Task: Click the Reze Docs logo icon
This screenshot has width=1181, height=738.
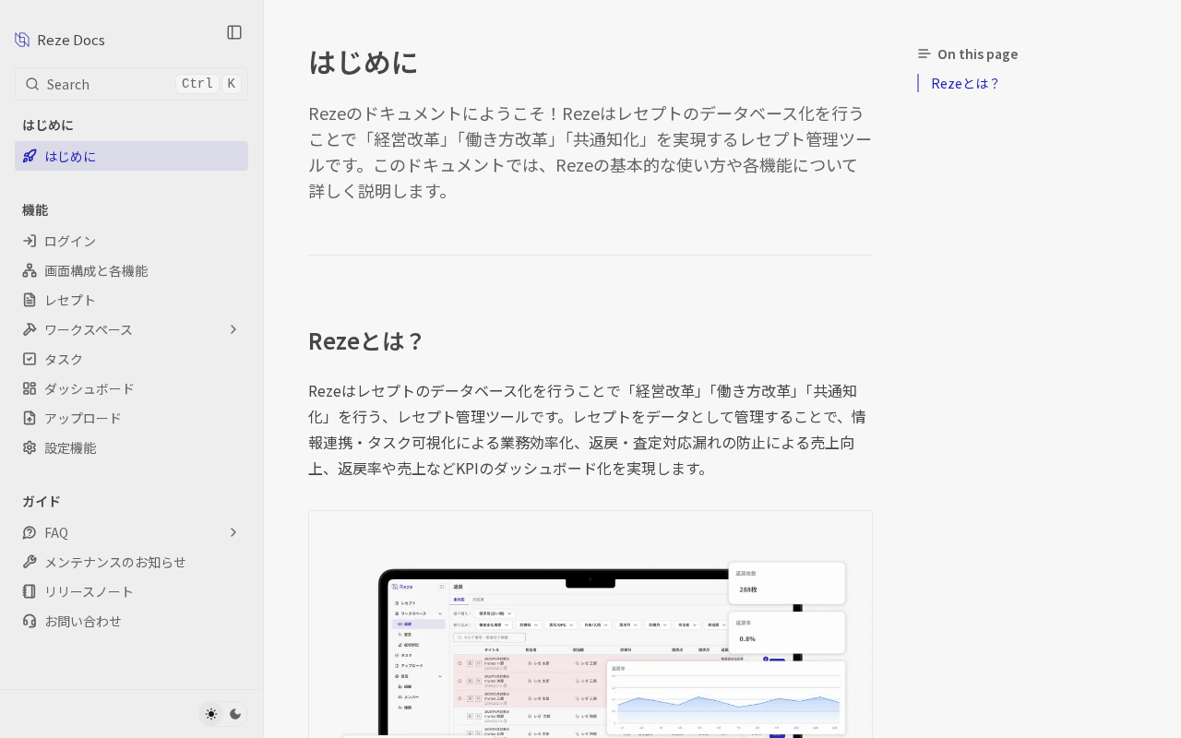Action: point(22,40)
